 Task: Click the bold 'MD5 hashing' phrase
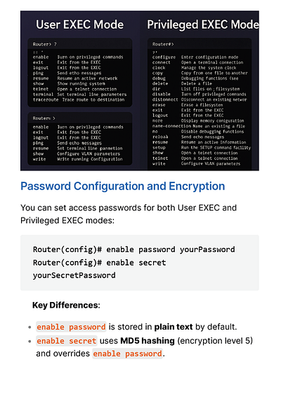pyautogui.click(x=148, y=341)
